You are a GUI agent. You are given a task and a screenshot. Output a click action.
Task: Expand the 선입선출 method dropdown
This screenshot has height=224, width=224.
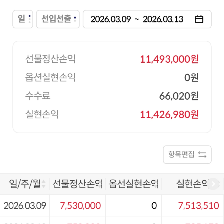click(x=58, y=19)
